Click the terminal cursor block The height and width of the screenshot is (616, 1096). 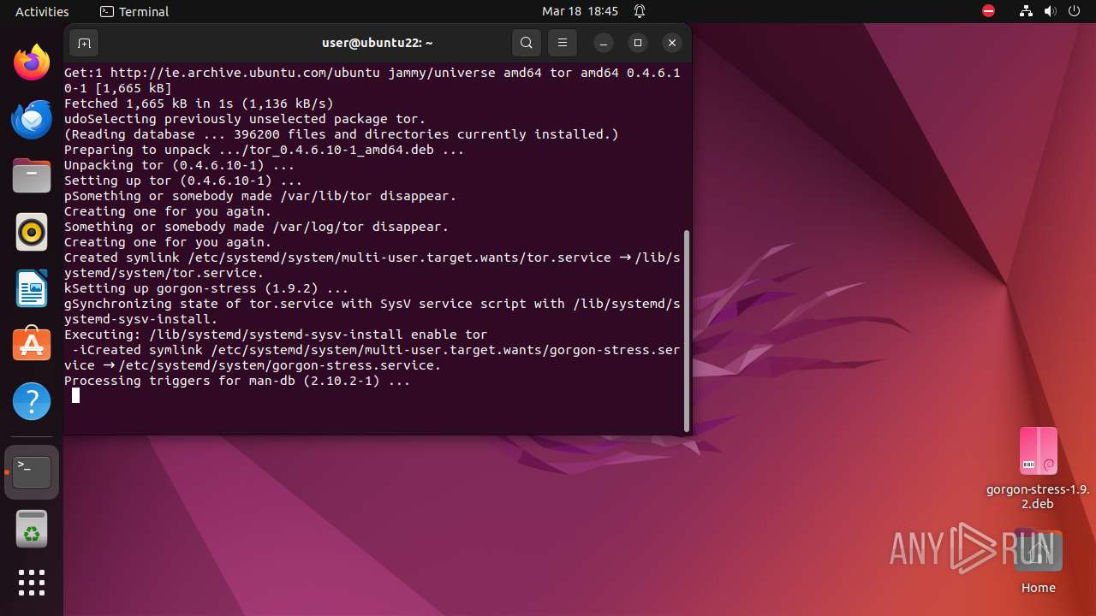pos(75,395)
